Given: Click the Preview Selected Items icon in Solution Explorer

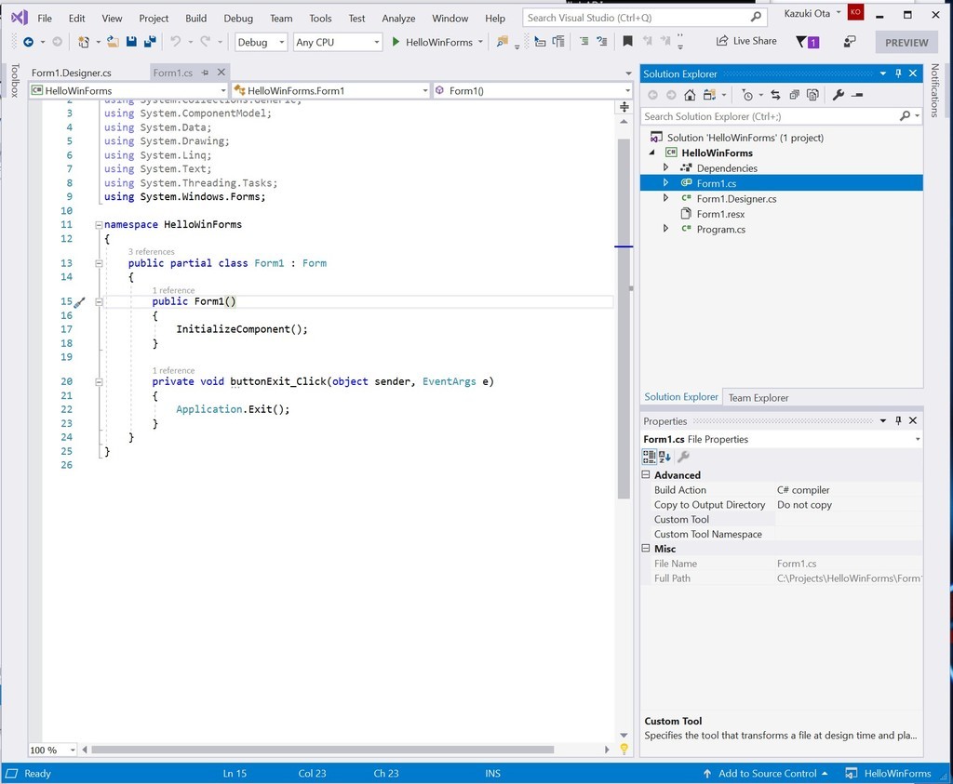Looking at the screenshot, I should tap(857, 95).
